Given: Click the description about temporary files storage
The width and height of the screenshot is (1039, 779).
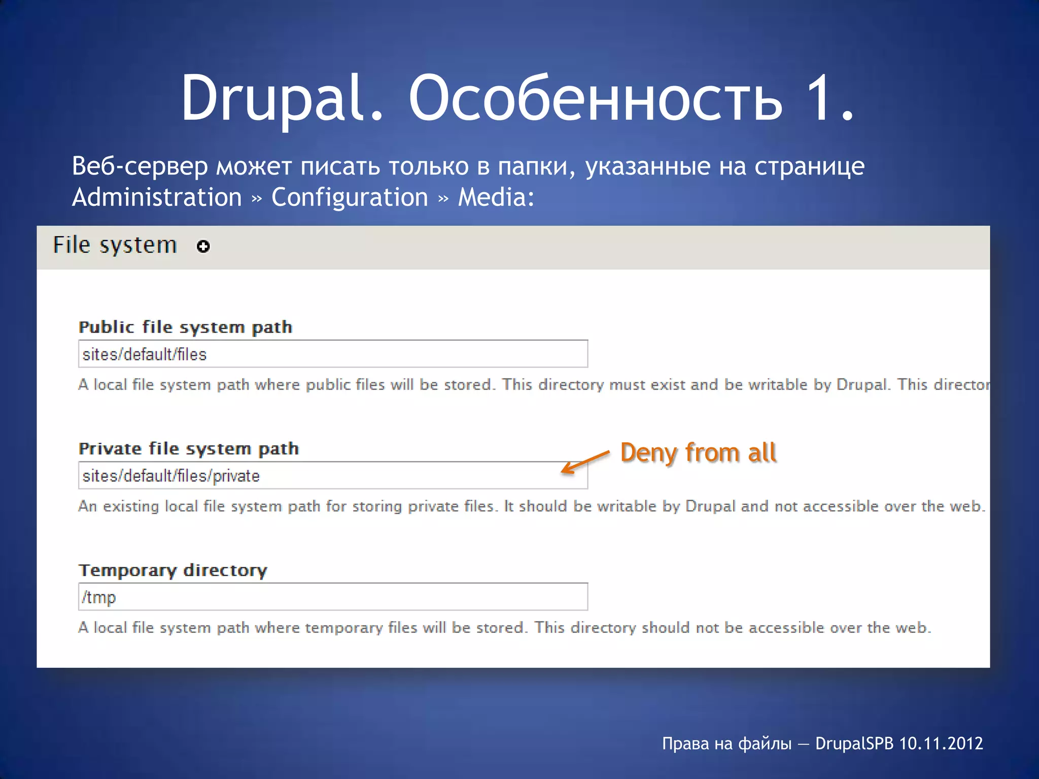Looking at the screenshot, I should point(505,628).
